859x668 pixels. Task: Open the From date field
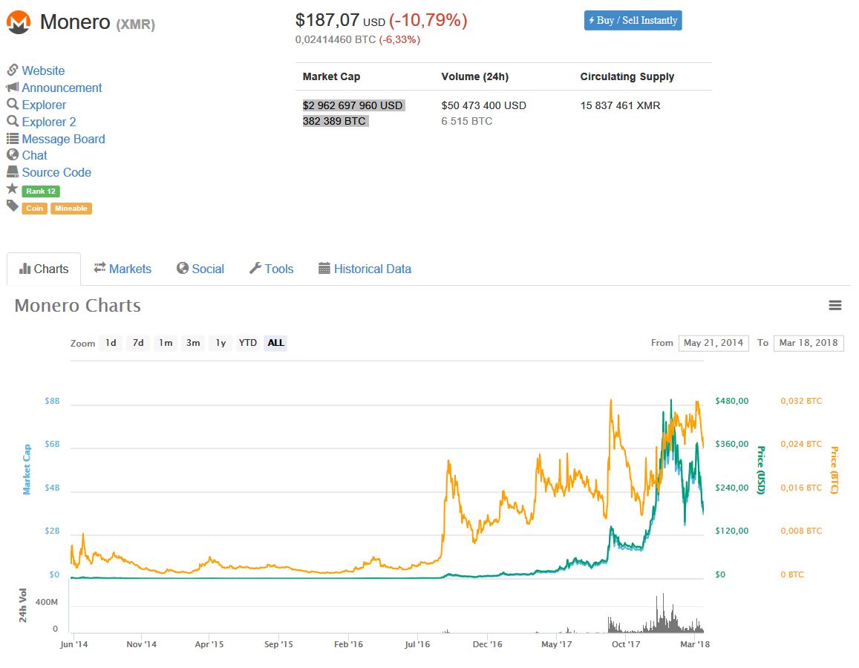click(713, 343)
